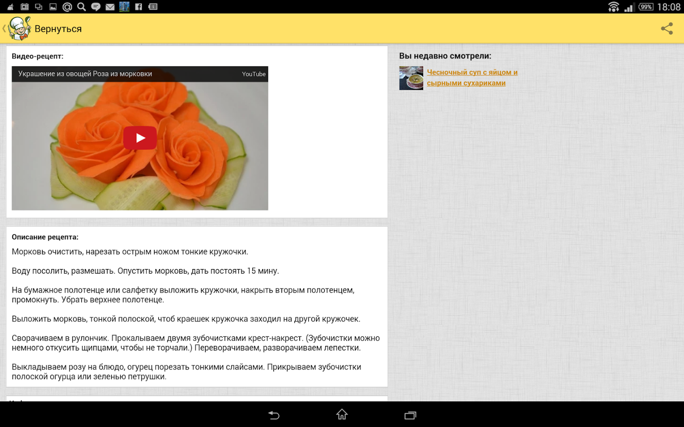Tap Описание рецепта heading
Image resolution: width=684 pixels, height=427 pixels.
pyautogui.click(x=45, y=237)
